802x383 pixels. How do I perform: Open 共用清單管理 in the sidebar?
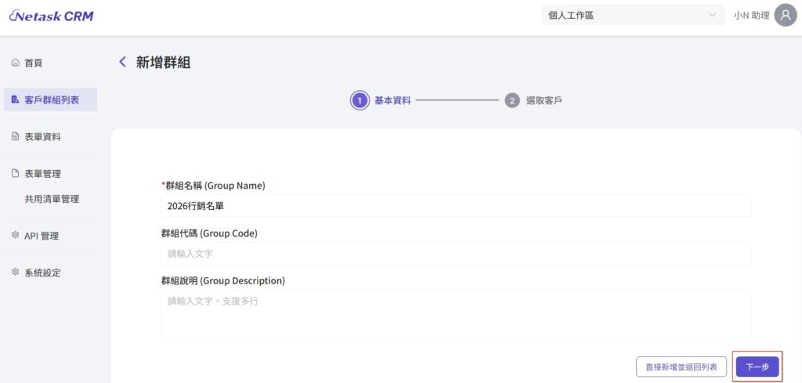(x=52, y=199)
